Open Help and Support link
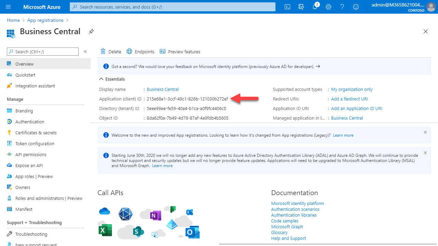 (288, 238)
